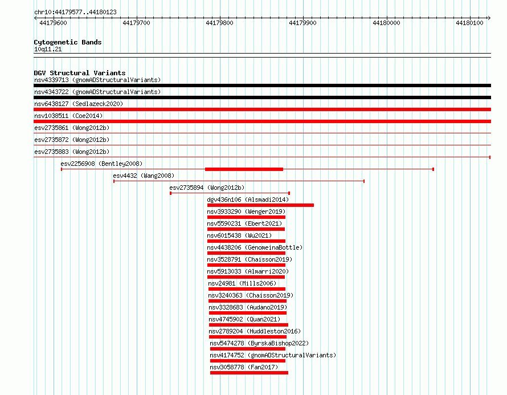Click the thick red bar of esv2256908
The height and width of the screenshot is (395, 507).
pos(244,169)
